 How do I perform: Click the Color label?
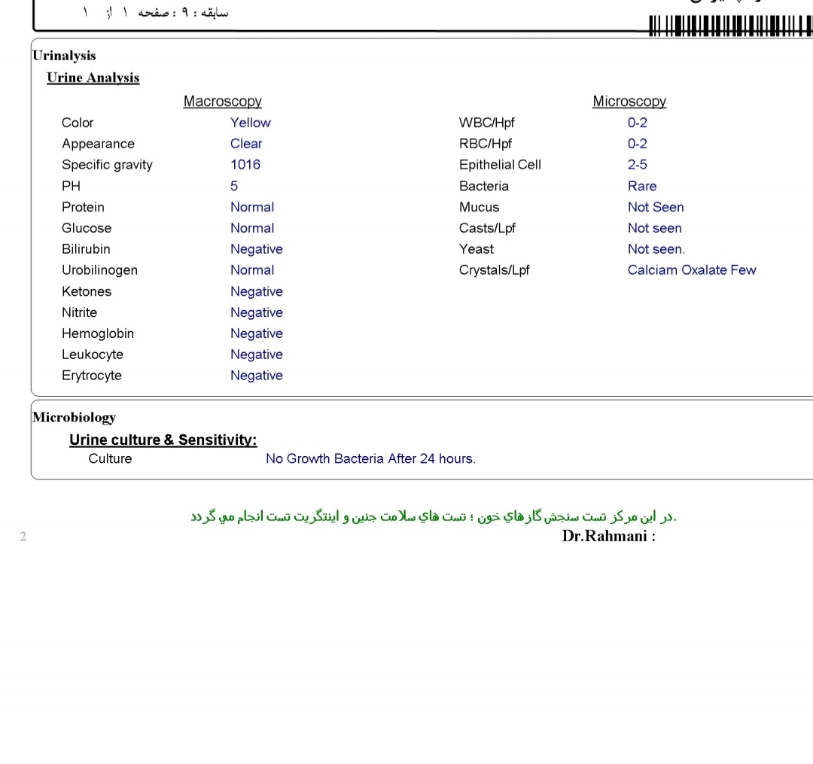click(x=78, y=123)
